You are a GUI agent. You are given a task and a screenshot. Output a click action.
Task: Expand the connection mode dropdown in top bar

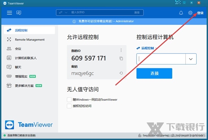pyautogui.click(x=66, y=12)
